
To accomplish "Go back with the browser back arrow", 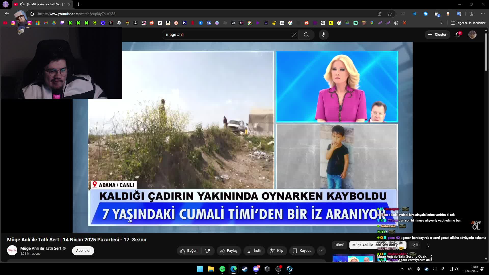I will click(x=7, y=14).
